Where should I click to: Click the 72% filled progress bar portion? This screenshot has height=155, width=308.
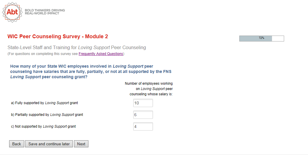click(x=255, y=38)
